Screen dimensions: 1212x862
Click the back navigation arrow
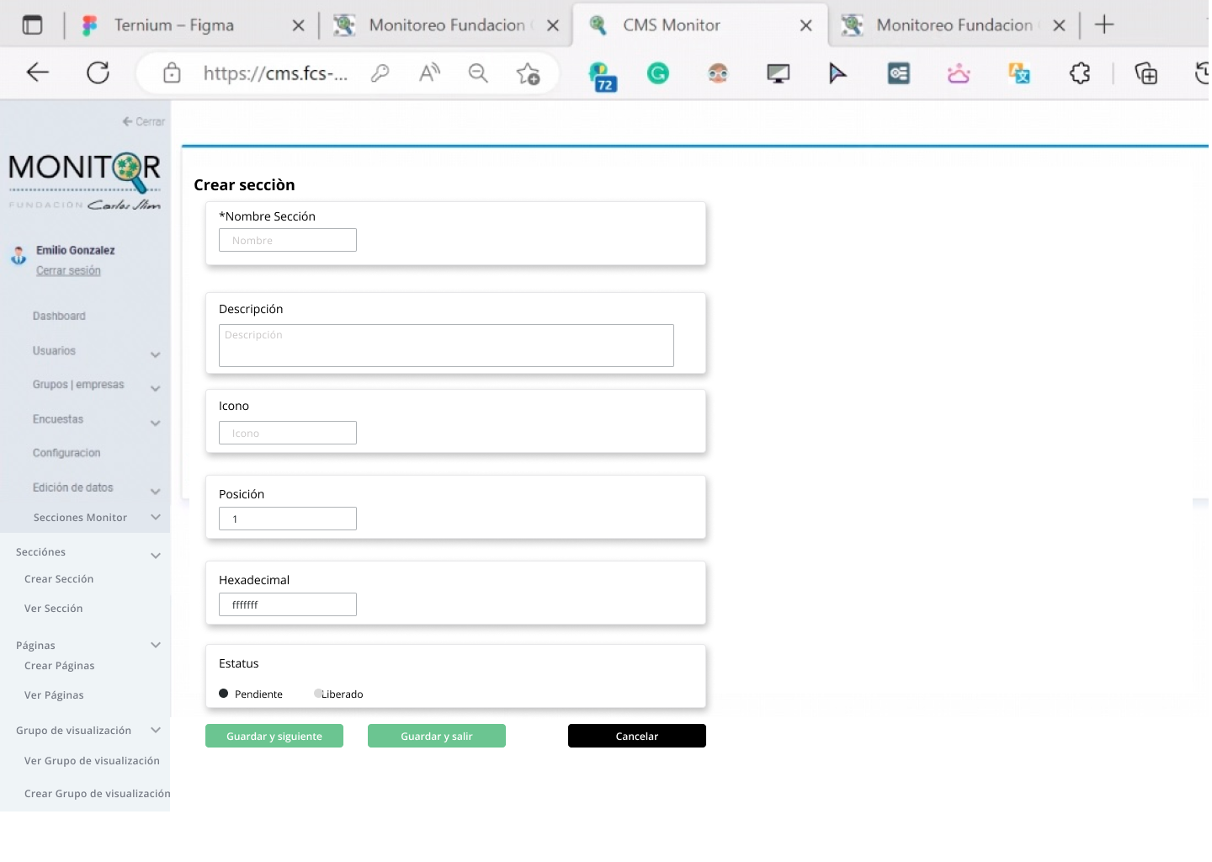(38, 73)
